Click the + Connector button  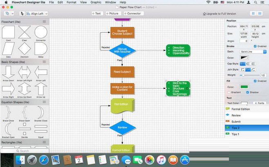pyautogui.click(x=133, y=13)
